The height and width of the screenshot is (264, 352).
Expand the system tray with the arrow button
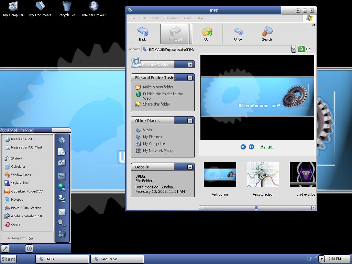(322, 259)
